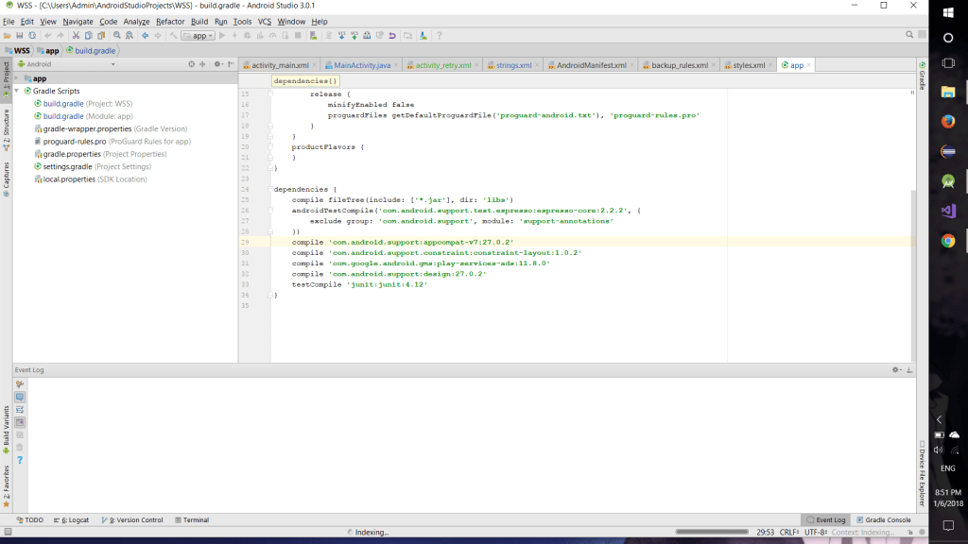Open Firefox from the Windows taskbar
This screenshot has width=968, height=544.
tap(948, 121)
